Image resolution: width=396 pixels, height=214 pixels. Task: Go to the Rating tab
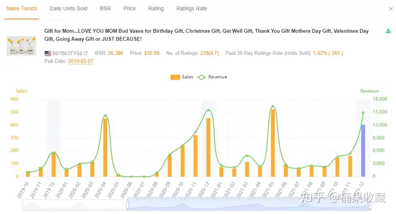click(156, 9)
